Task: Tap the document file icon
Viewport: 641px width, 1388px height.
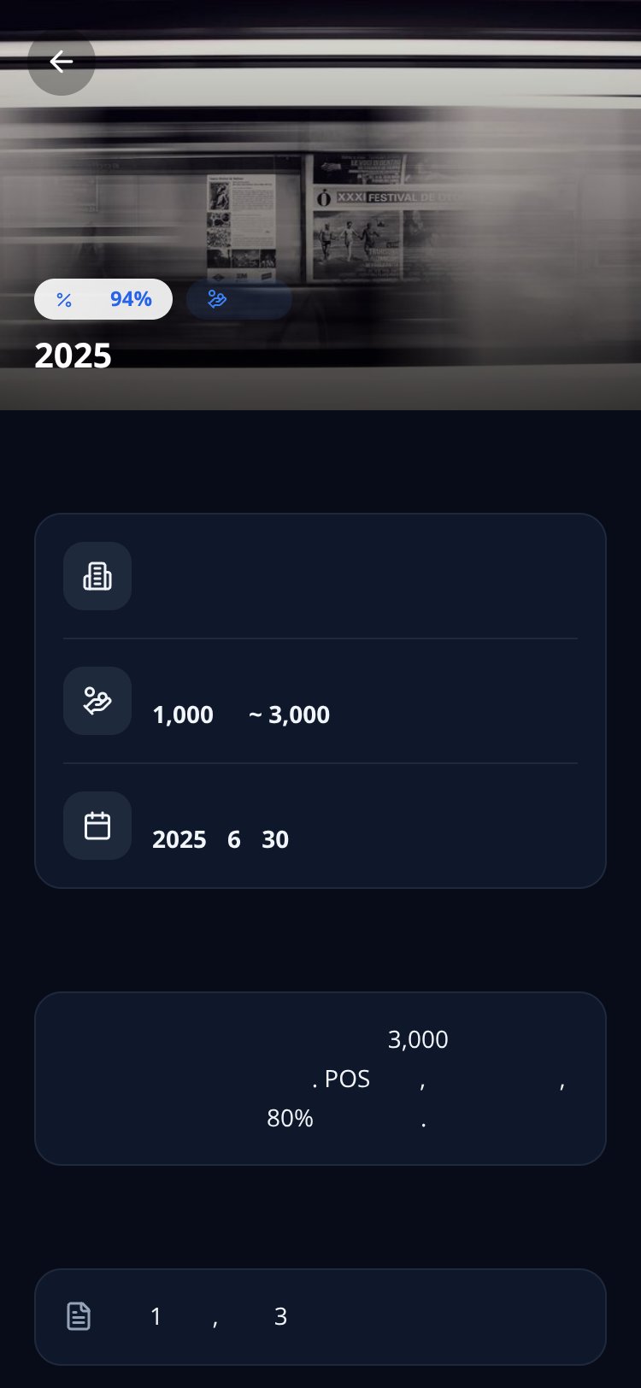Action: click(x=79, y=1316)
